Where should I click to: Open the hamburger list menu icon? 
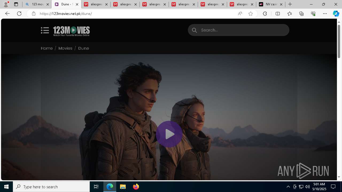click(45, 30)
